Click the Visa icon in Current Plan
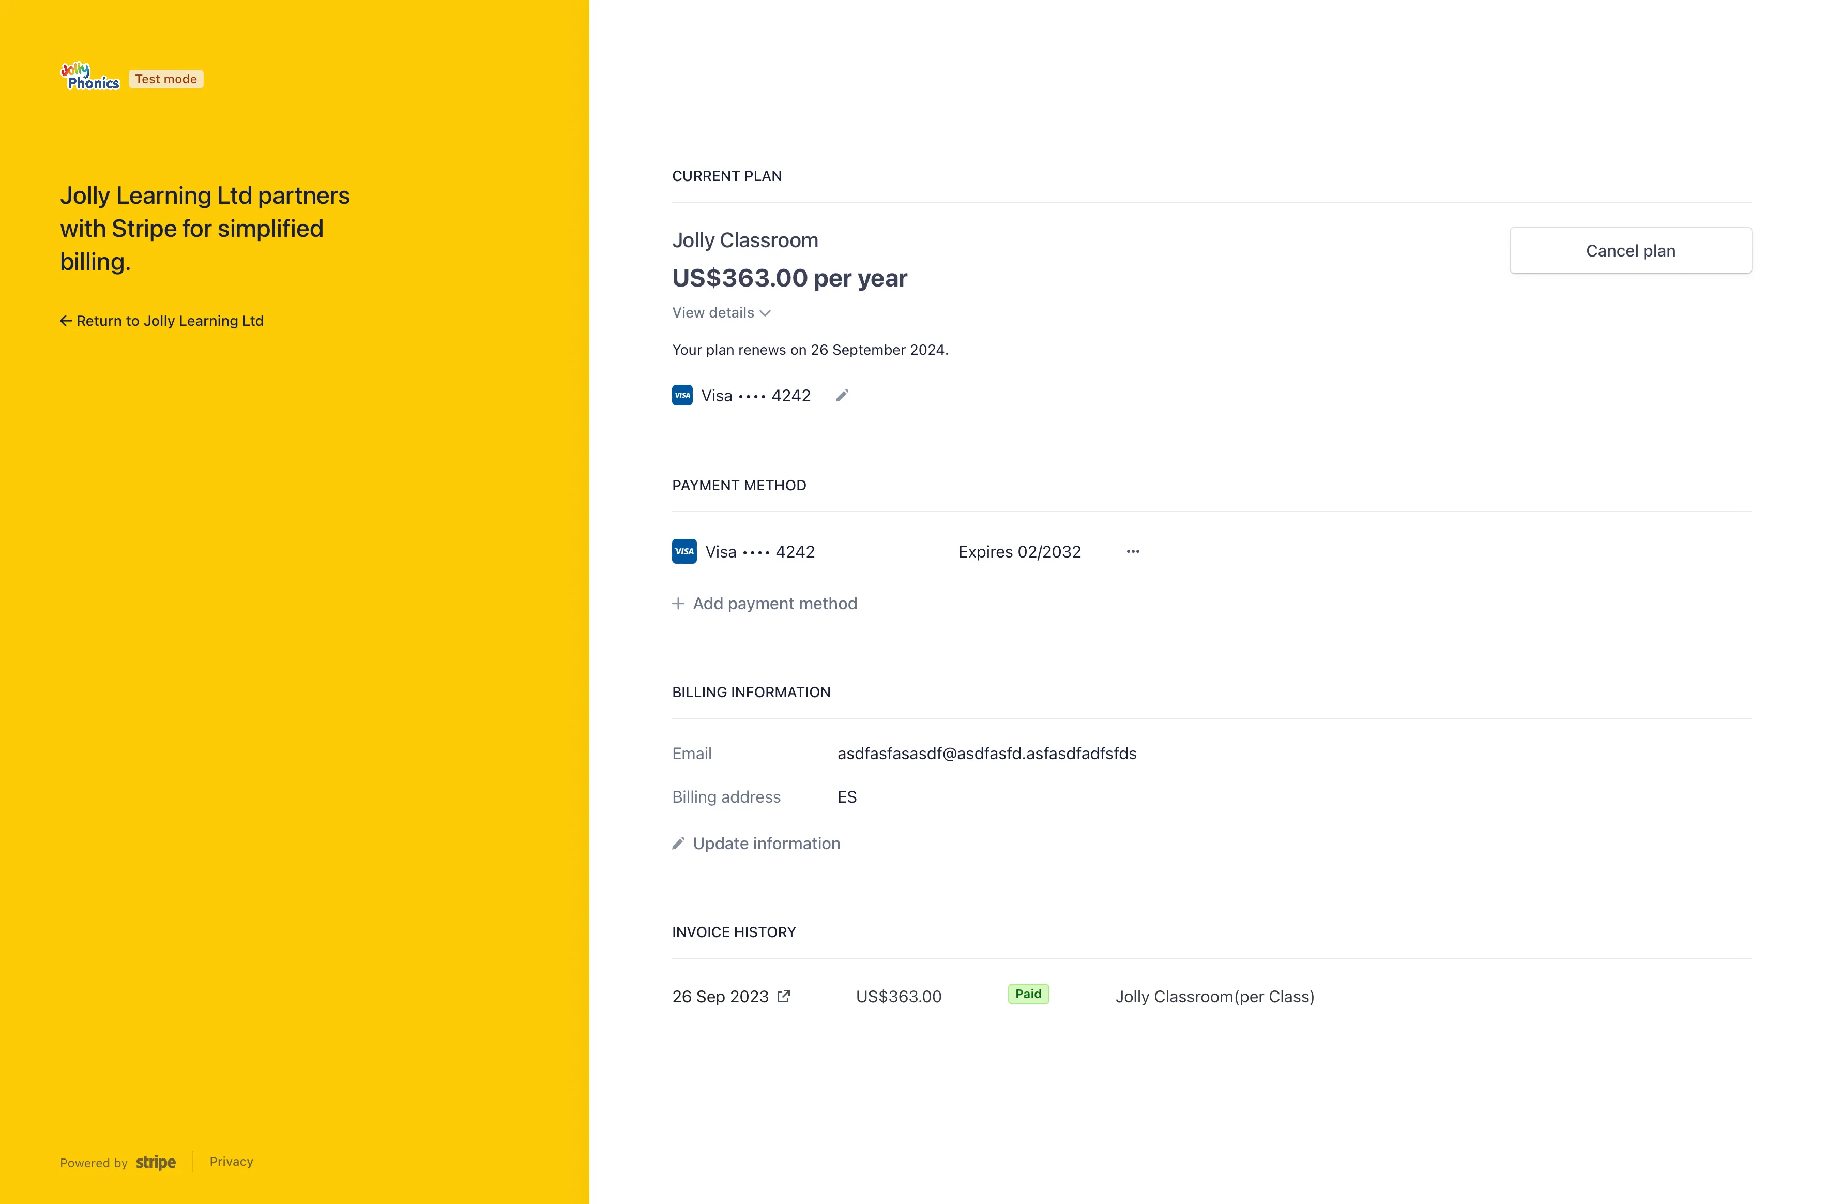The height and width of the screenshot is (1204, 1827). click(682, 396)
